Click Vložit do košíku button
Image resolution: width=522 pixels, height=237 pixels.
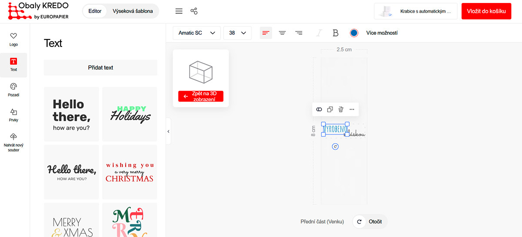pos(486,11)
